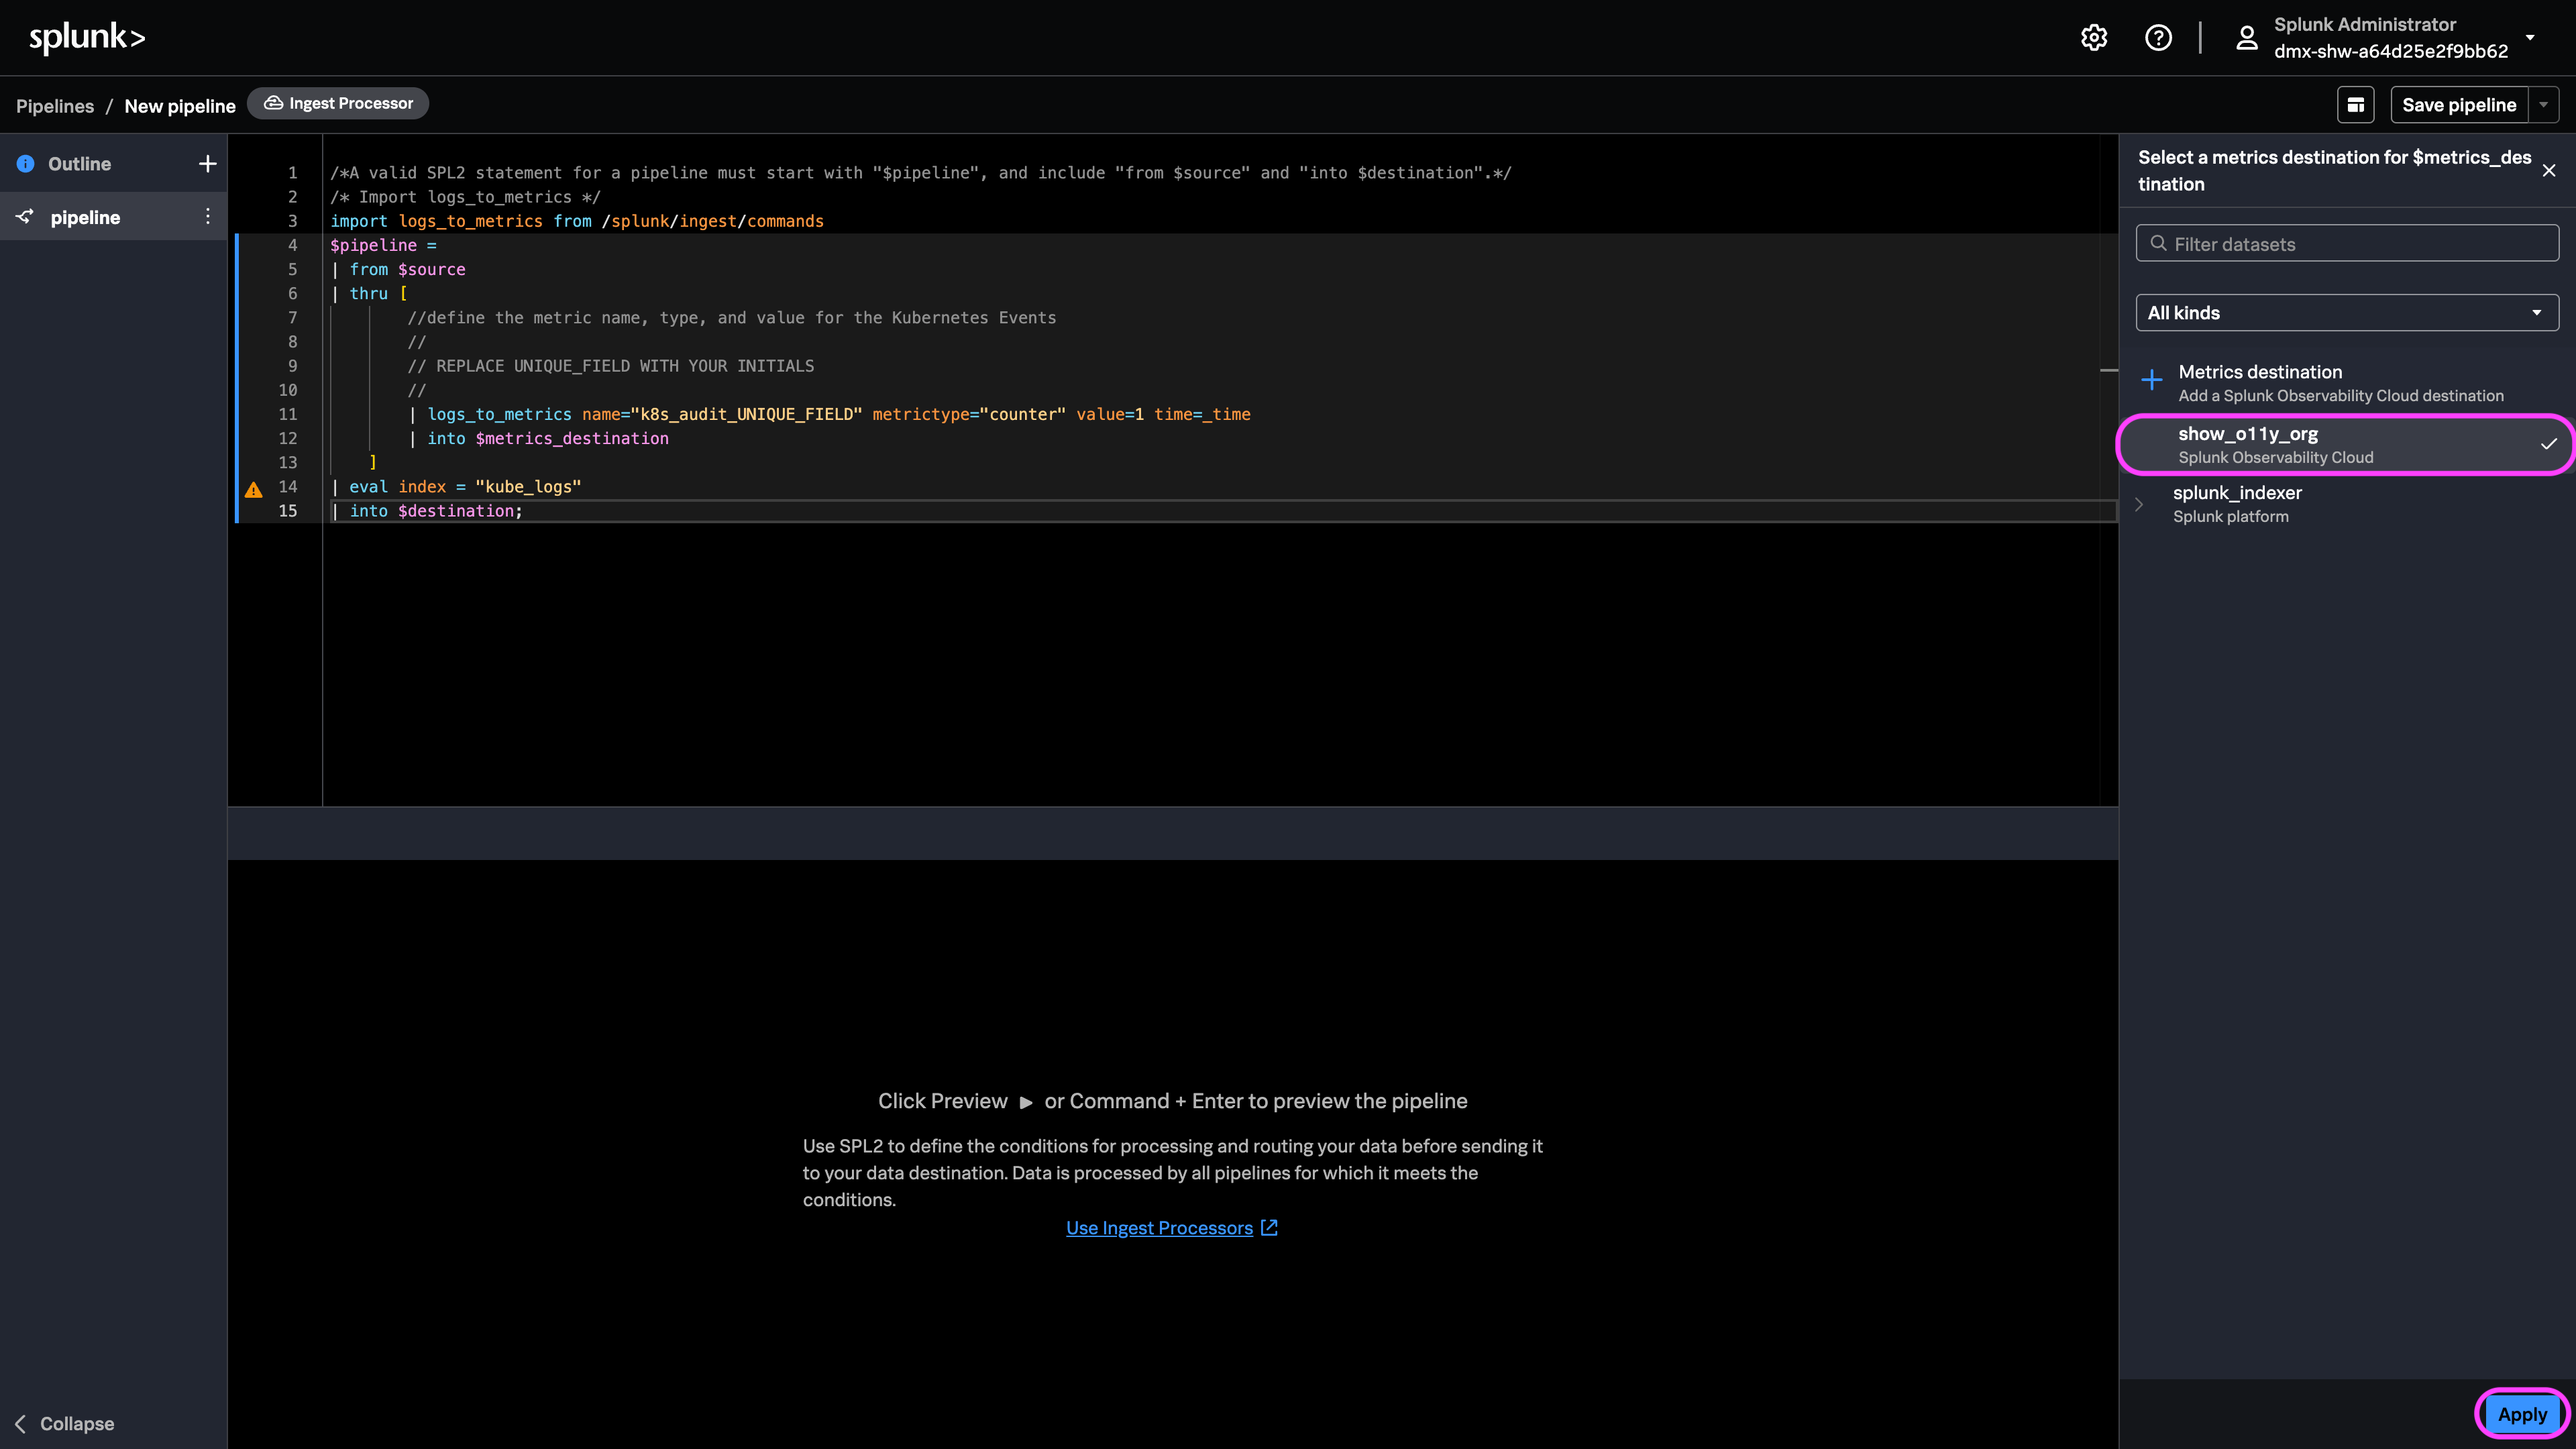Click Save pipeline button
This screenshot has width=2576, height=1449.
tap(2459, 105)
